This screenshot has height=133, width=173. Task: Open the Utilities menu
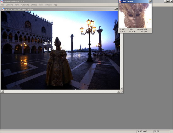pyautogui.click(x=34, y=5)
